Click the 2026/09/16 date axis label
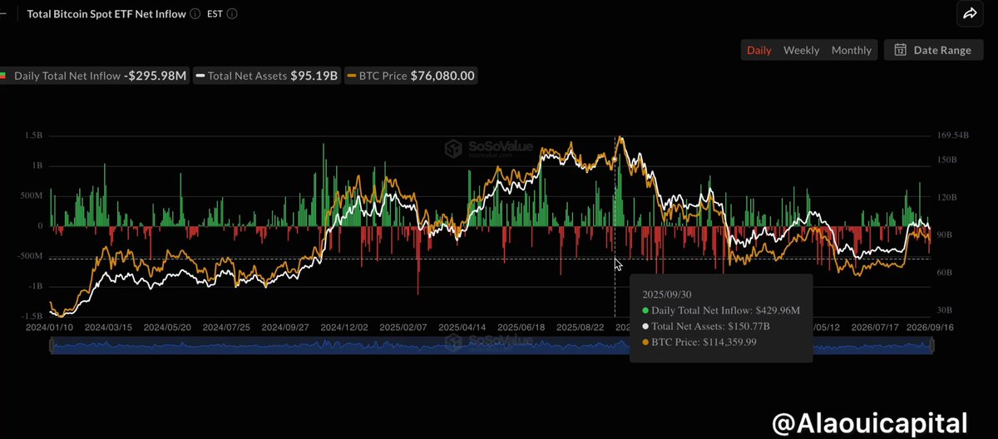998x439 pixels. point(931,328)
